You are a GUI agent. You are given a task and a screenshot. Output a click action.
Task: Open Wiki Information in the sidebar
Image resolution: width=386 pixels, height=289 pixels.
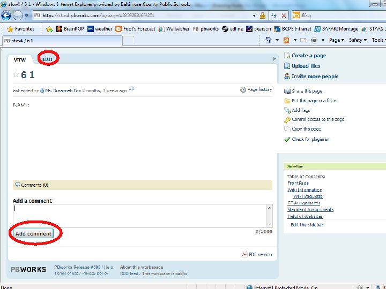[x=305, y=190]
